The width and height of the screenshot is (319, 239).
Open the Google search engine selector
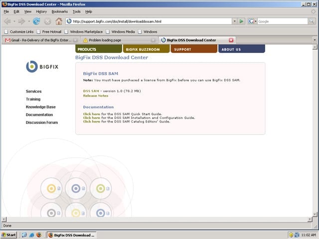point(253,21)
